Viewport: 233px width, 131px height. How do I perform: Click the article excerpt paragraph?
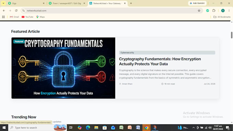point(165,74)
